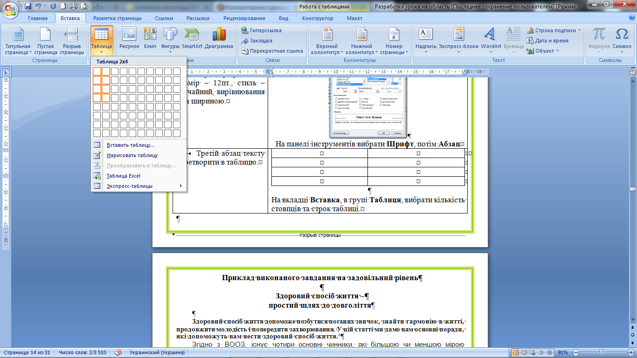Viewport: 637px width, 358px height.
Task: Open the Экспресс-блоки dropdown
Action: click(x=458, y=41)
